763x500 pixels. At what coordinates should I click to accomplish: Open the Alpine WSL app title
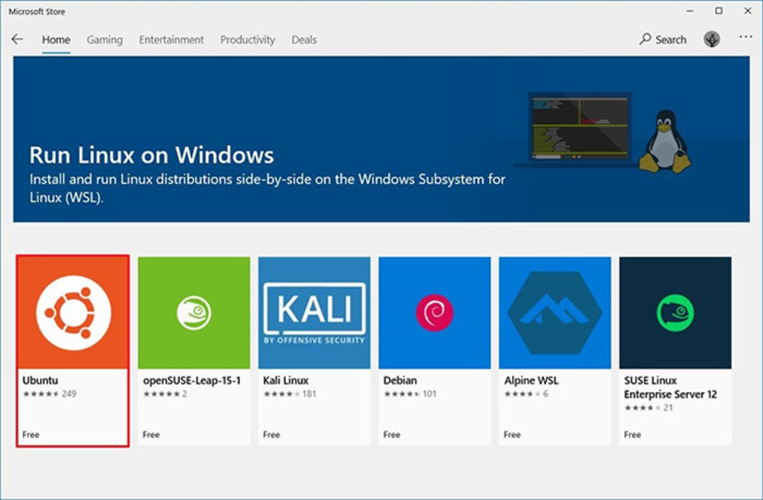(x=531, y=380)
